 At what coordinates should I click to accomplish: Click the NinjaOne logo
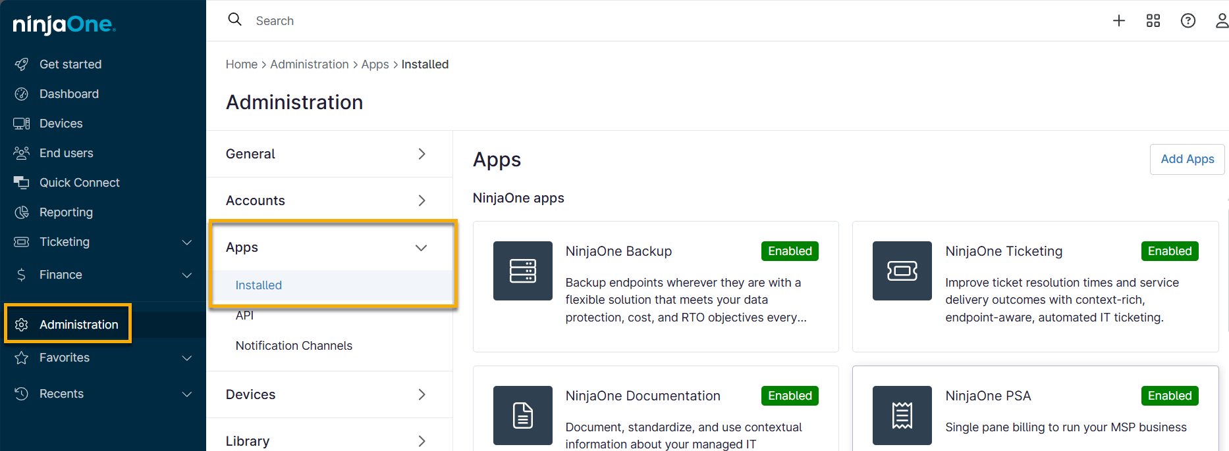click(64, 25)
